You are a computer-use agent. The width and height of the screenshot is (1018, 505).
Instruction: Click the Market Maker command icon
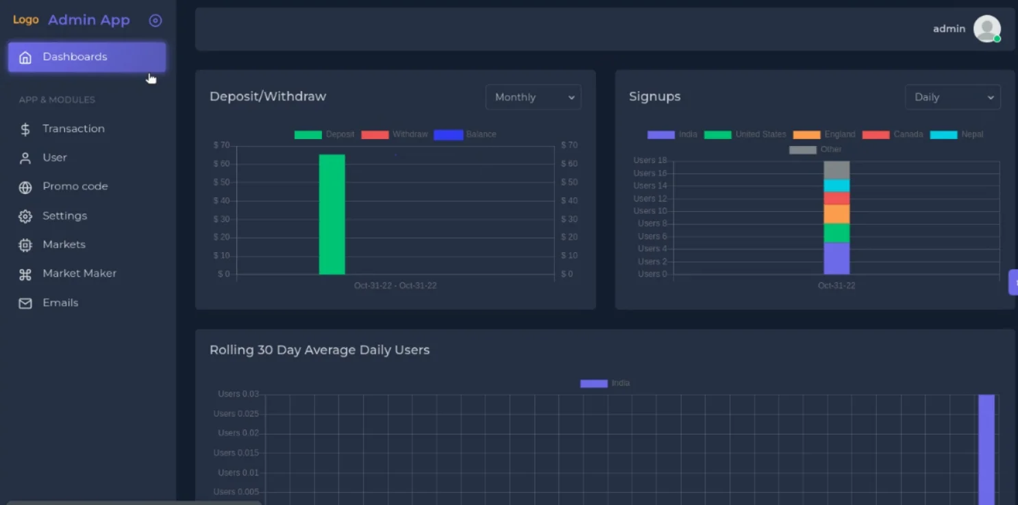[25, 274]
